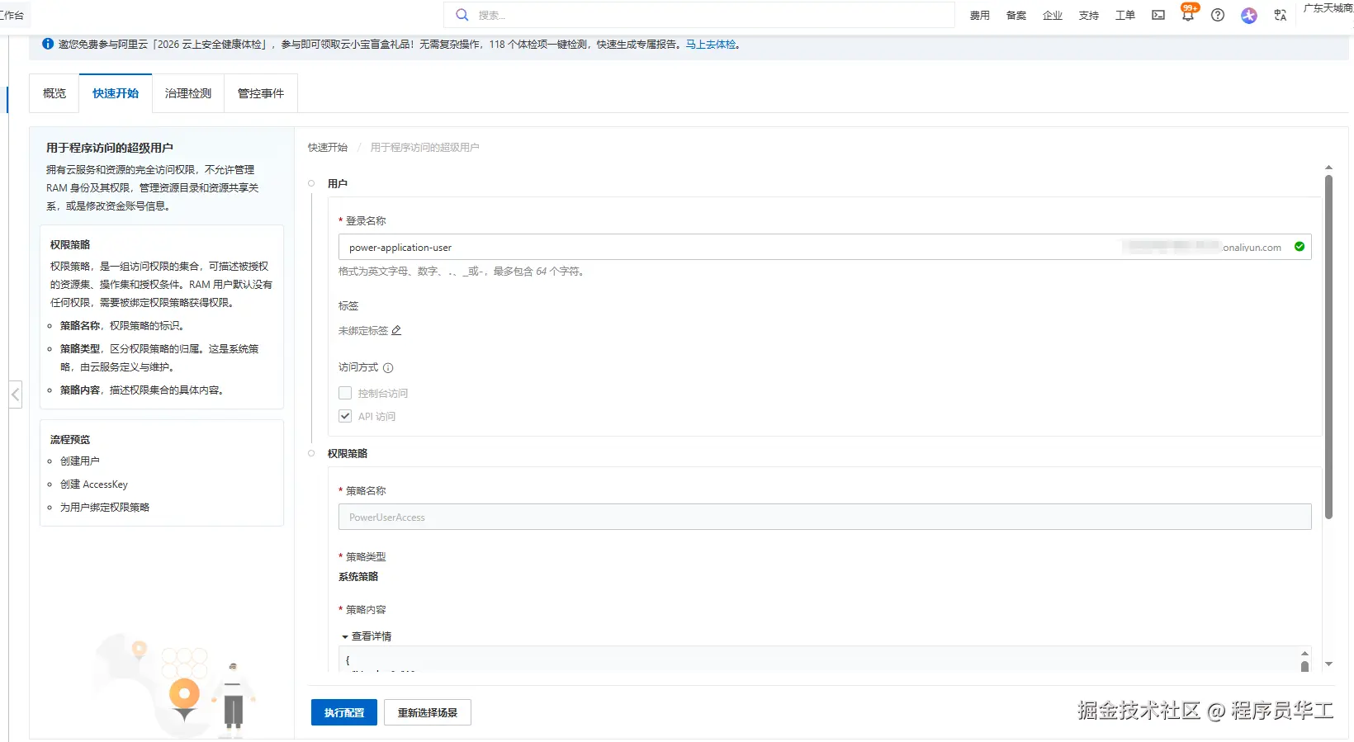Click the 未绑定标签 text

(363, 331)
